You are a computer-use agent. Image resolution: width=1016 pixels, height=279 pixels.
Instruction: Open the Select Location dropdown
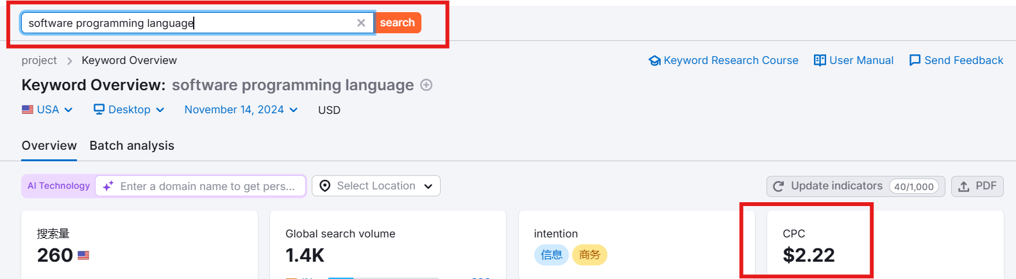pyautogui.click(x=377, y=186)
